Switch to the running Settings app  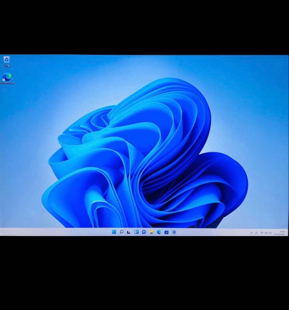pos(174,232)
